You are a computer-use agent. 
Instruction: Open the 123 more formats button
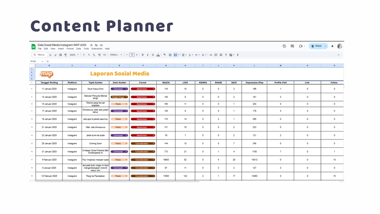[x=104, y=55]
